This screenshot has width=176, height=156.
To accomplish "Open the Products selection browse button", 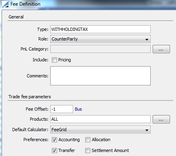I will pyautogui.click(x=161, y=119).
